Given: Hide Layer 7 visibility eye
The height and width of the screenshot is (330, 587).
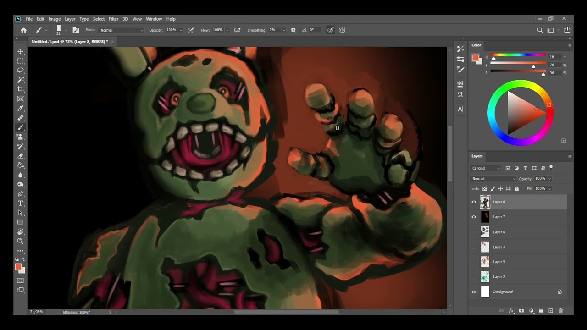Looking at the screenshot, I should pyautogui.click(x=474, y=217).
